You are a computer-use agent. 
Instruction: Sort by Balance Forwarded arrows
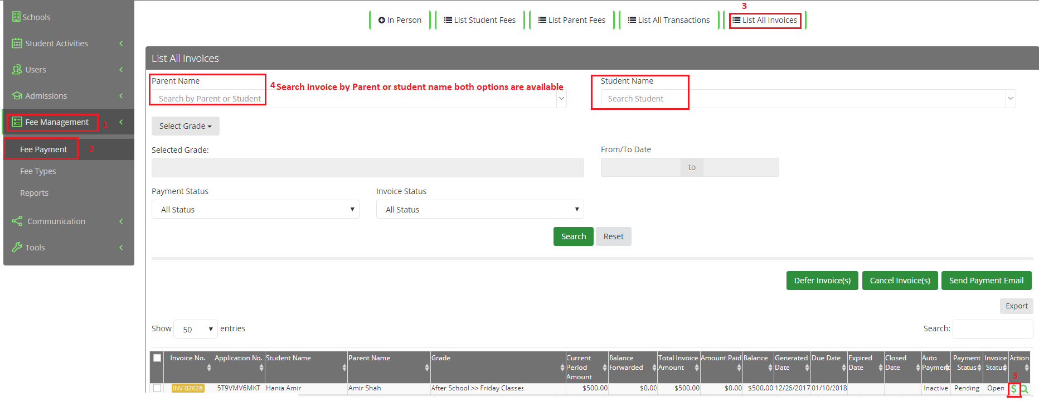654,368
